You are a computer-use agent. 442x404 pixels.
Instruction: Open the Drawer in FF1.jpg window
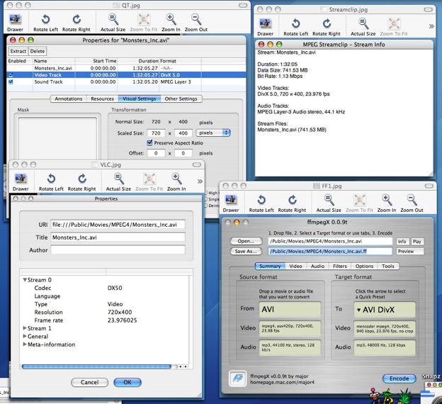tap(231, 203)
